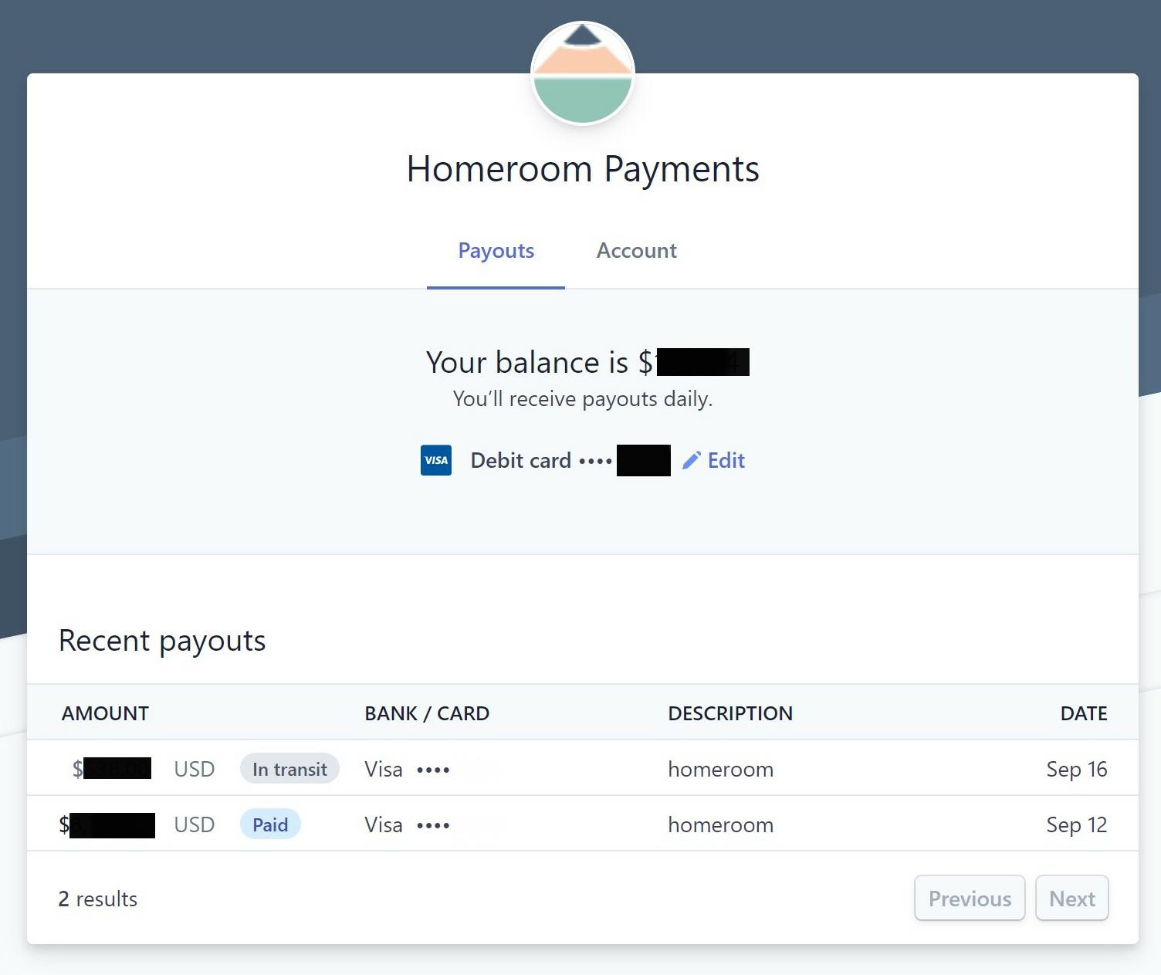Click the USD label on the In transit row

194,768
